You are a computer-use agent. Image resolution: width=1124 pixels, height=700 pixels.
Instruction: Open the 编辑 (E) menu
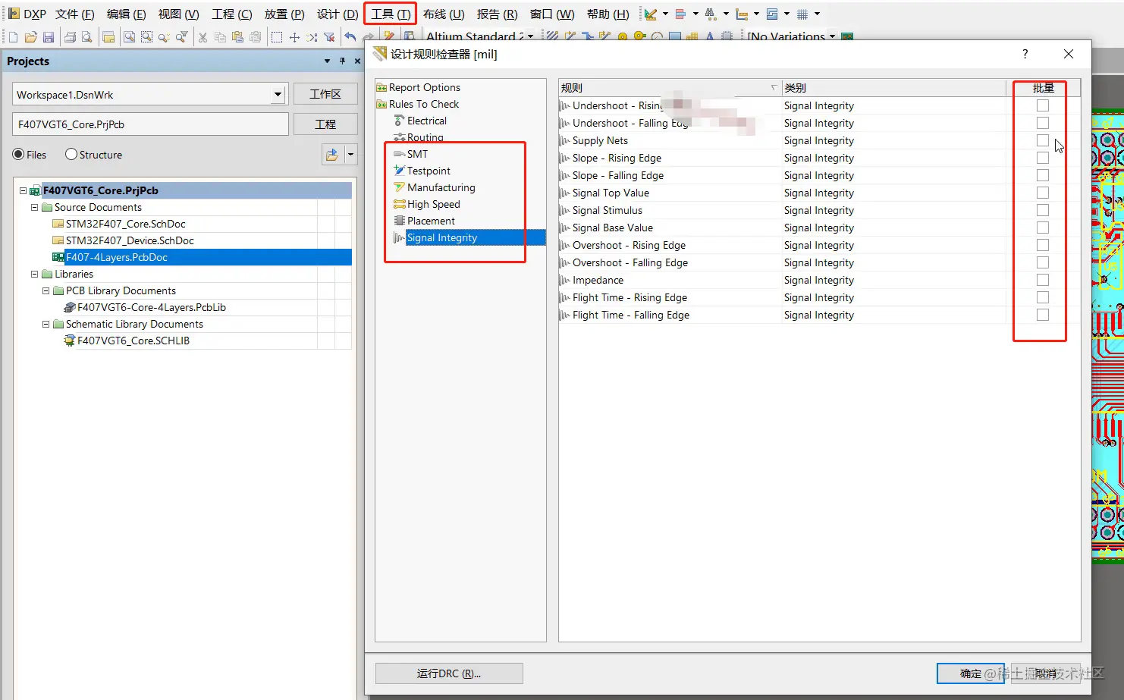(x=126, y=14)
